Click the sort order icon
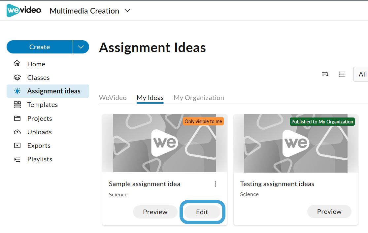Screen dimensions: 368x233 [325, 74]
